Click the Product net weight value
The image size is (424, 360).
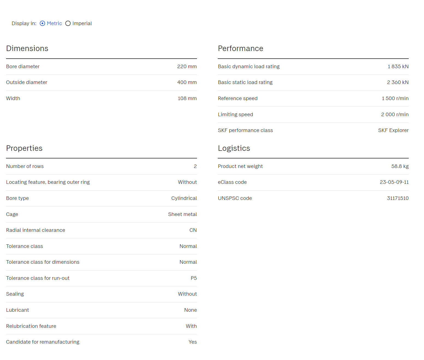pyautogui.click(x=400, y=166)
